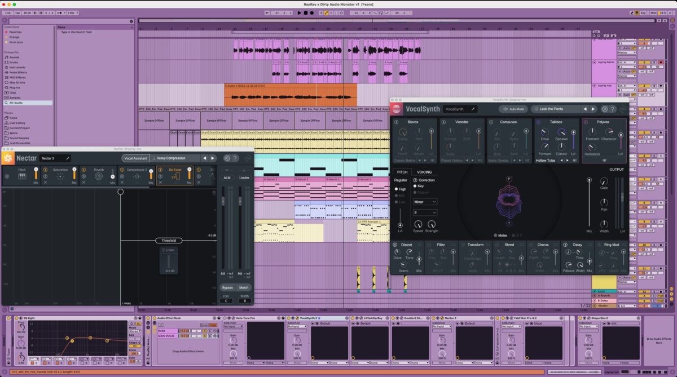Screen dimensions: 677x377
Task: Open Audio Effects category in browser
Action: [x=18, y=73]
